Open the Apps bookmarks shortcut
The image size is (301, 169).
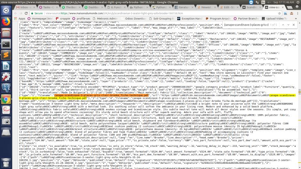click(x=20, y=18)
